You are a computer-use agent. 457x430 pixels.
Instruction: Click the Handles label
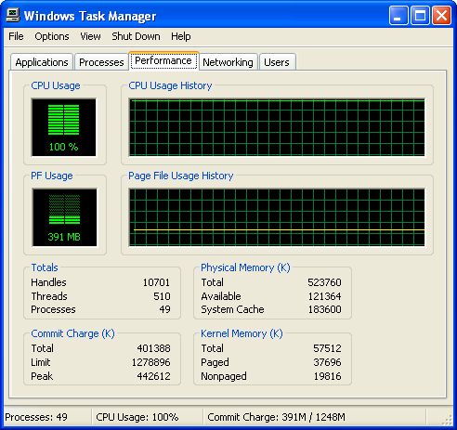(x=48, y=282)
